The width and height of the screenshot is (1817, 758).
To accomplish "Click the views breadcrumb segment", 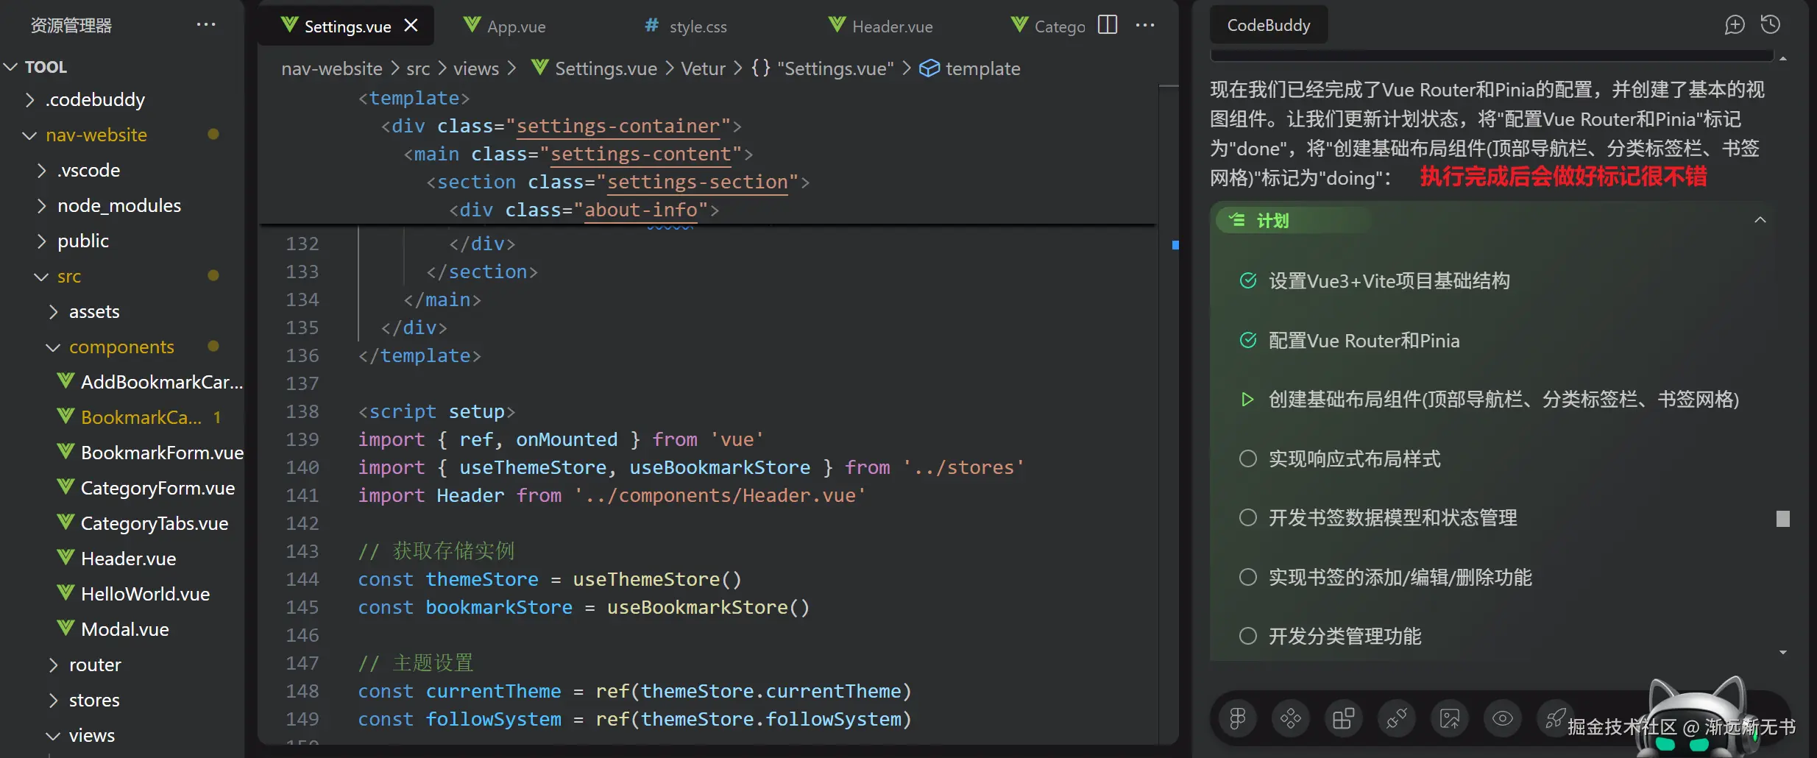I will 475,68.
